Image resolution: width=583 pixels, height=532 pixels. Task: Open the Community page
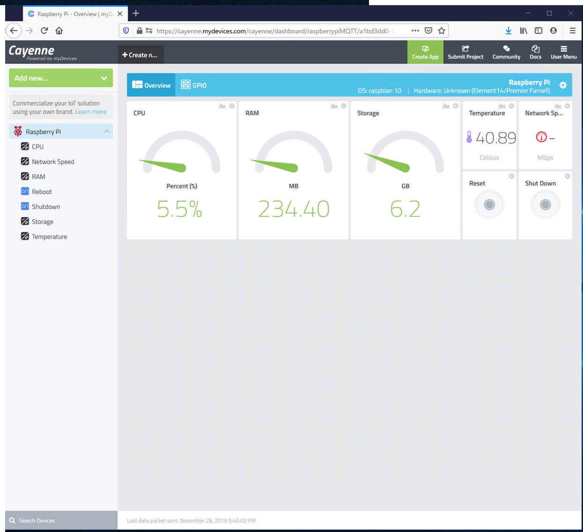tap(506, 52)
